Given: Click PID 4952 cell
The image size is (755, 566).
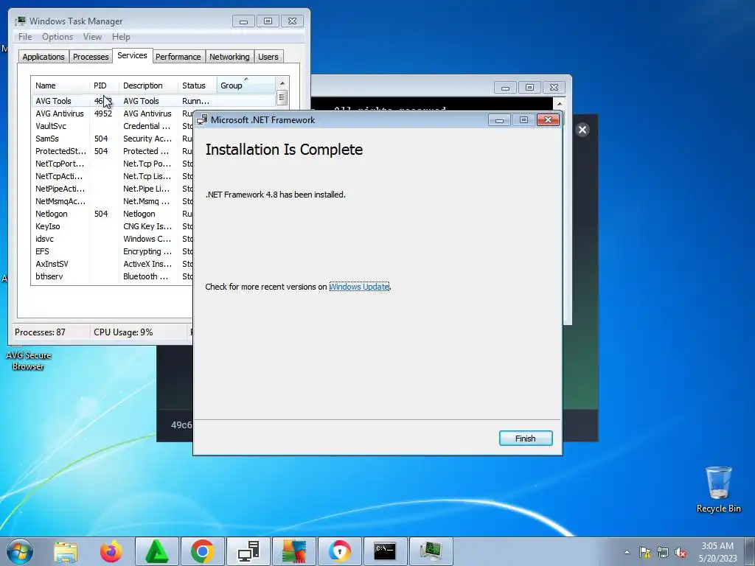Looking at the screenshot, I should [103, 113].
